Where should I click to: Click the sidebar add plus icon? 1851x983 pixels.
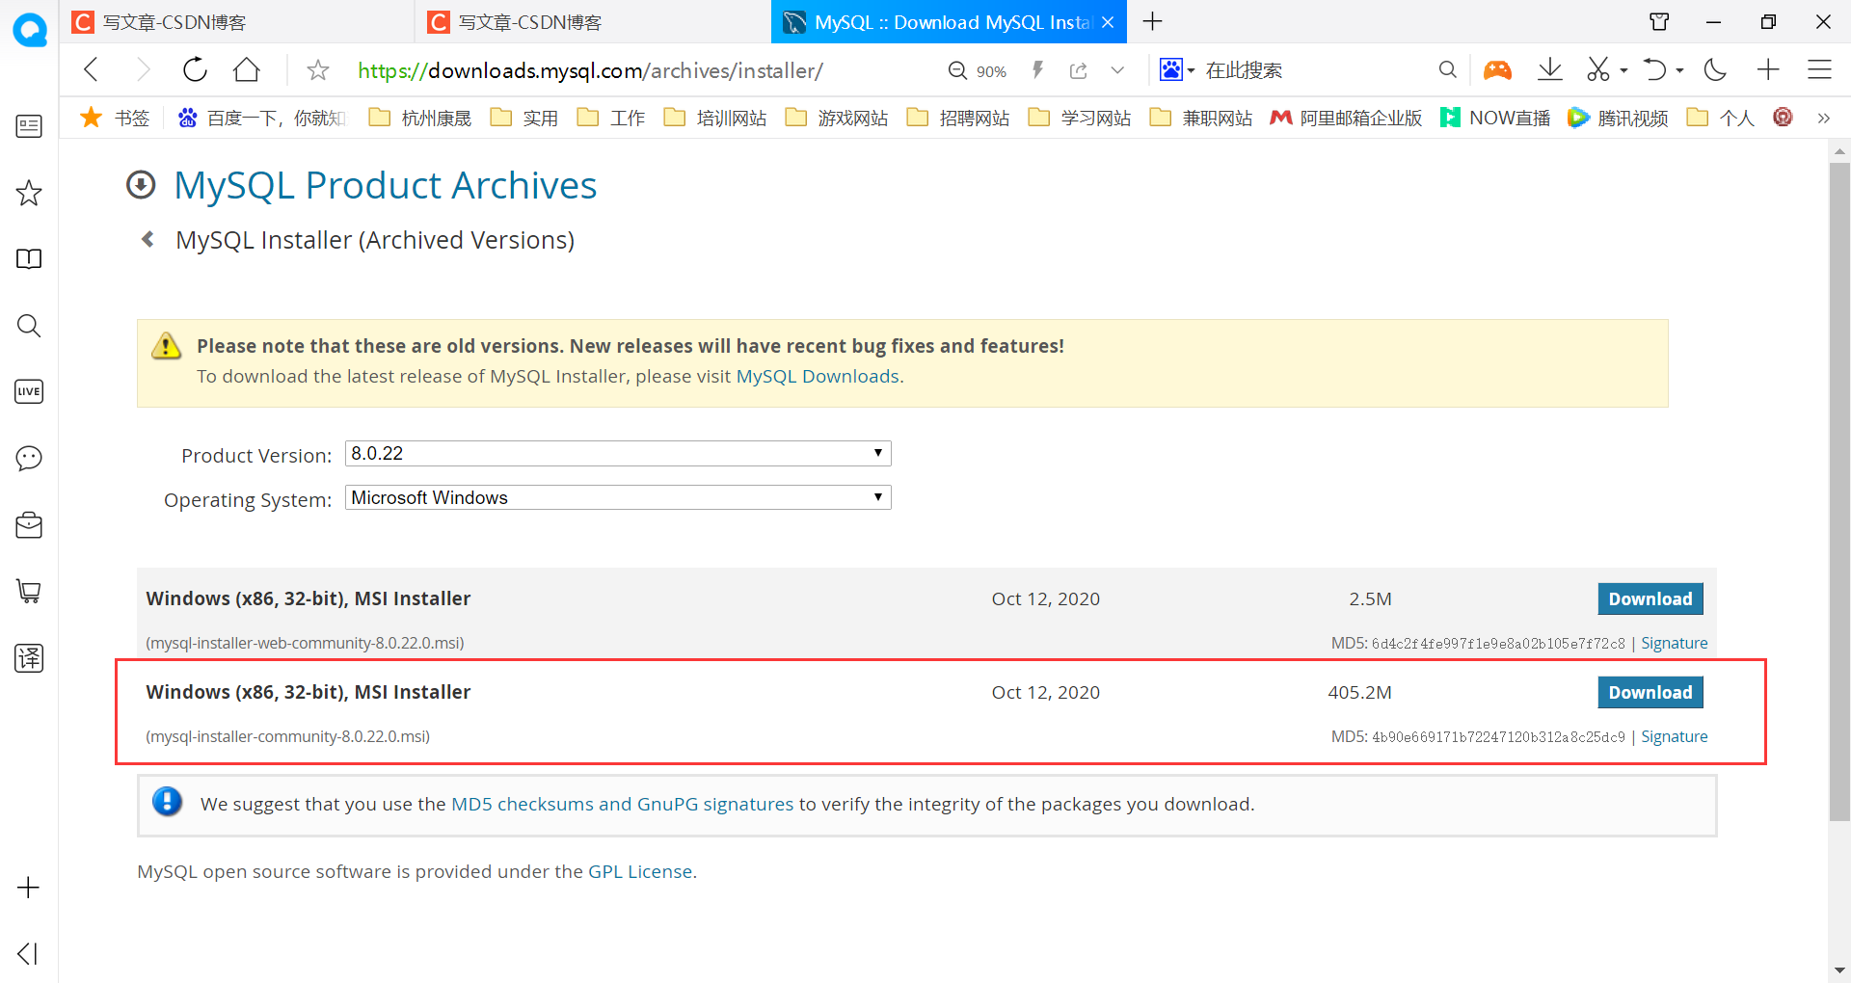coord(29,888)
